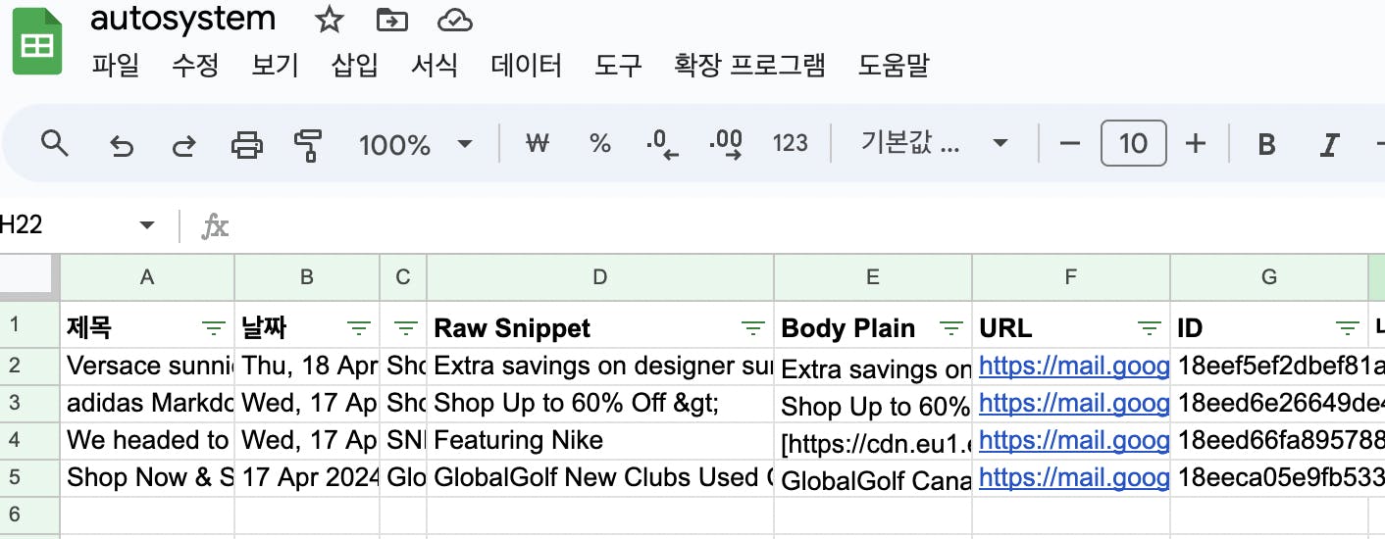Click the font size field showing 10
This screenshot has height=539, width=1385.
point(1133,144)
